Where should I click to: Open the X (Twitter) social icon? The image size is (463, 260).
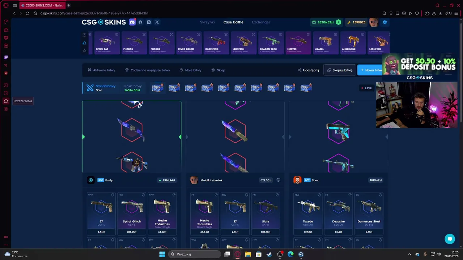pyautogui.click(x=157, y=22)
